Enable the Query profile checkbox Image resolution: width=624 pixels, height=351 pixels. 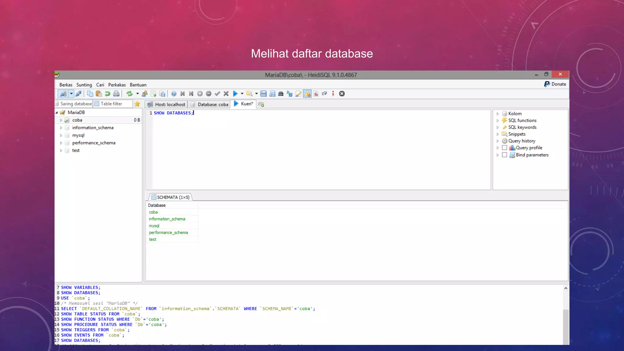click(505, 148)
